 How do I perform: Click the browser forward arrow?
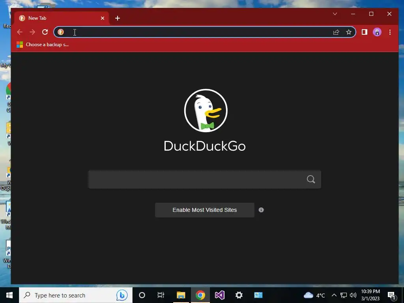pos(32,32)
